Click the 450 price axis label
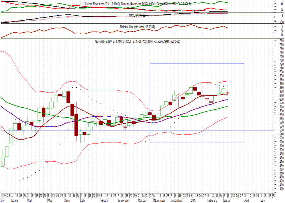This screenshot has height=203, width=285. 281,169
